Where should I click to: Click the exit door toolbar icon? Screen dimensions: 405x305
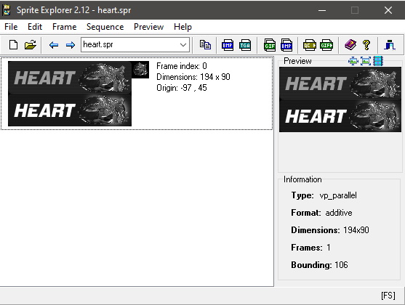pos(390,45)
